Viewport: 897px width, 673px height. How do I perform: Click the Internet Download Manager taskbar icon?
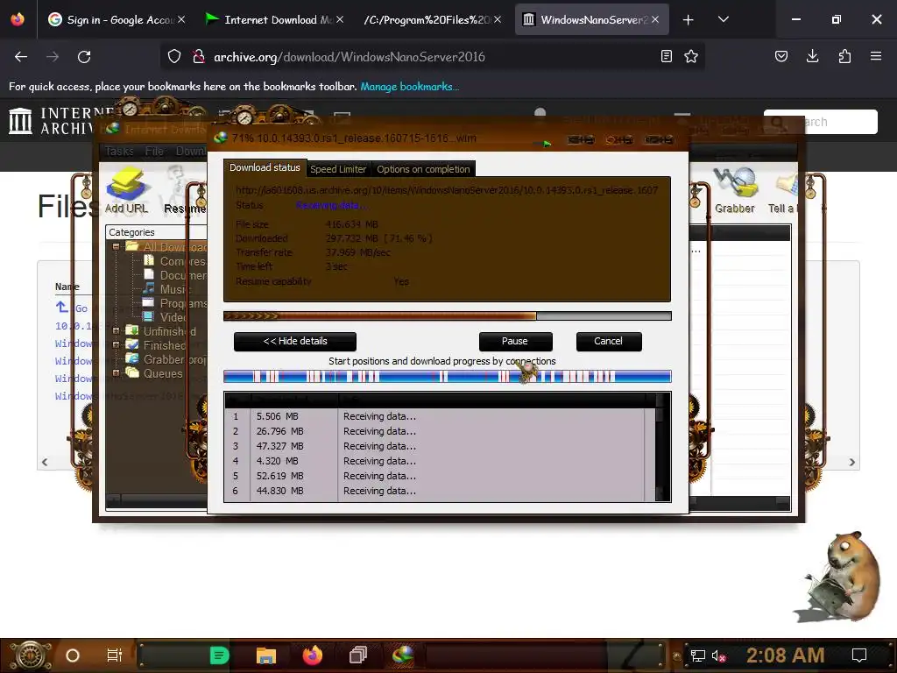coord(403,655)
